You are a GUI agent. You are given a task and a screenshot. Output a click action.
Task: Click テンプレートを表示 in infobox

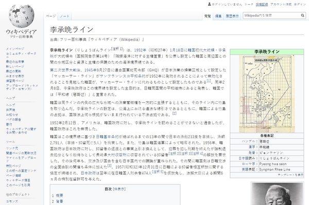click(290, 175)
